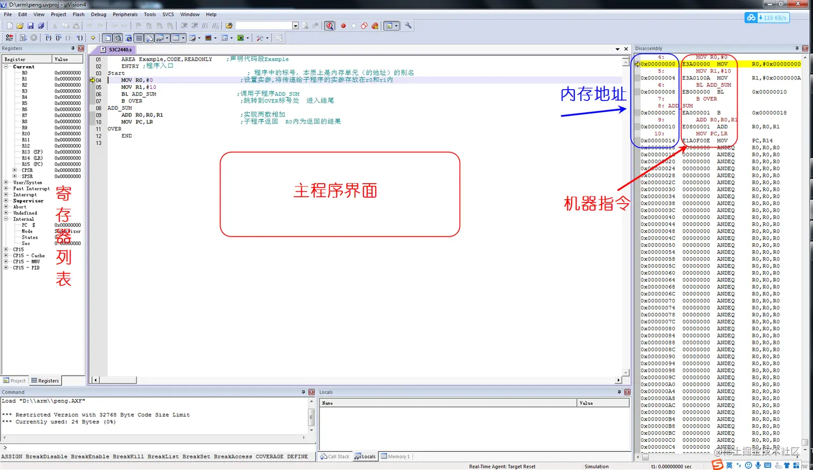This screenshot has height=470, width=813.
Task: Toggle the Disassembly Window display button
Action: (118, 38)
